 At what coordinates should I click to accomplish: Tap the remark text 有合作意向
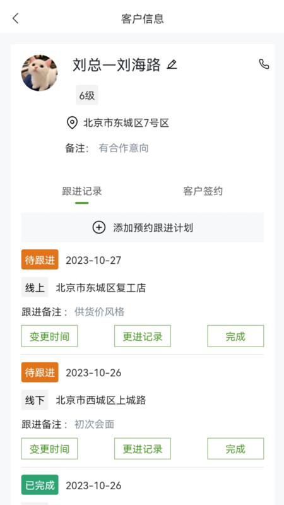[124, 148]
